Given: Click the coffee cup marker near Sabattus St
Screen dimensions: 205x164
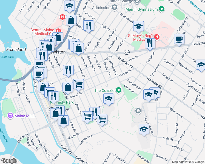Looking at the screenshot, I should pos(179,40).
